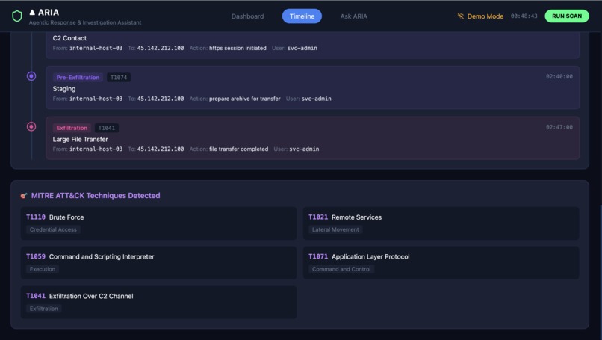Click the Staging event title

coord(64,89)
